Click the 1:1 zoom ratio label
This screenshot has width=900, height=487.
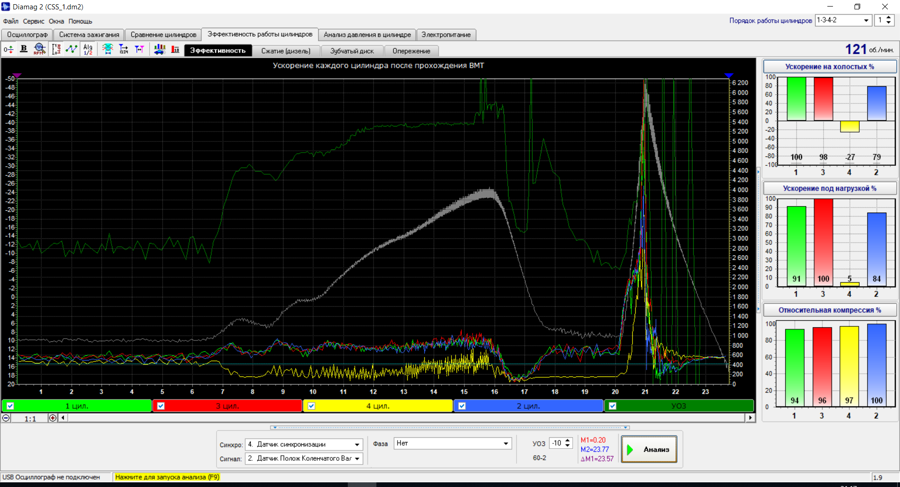(30, 419)
